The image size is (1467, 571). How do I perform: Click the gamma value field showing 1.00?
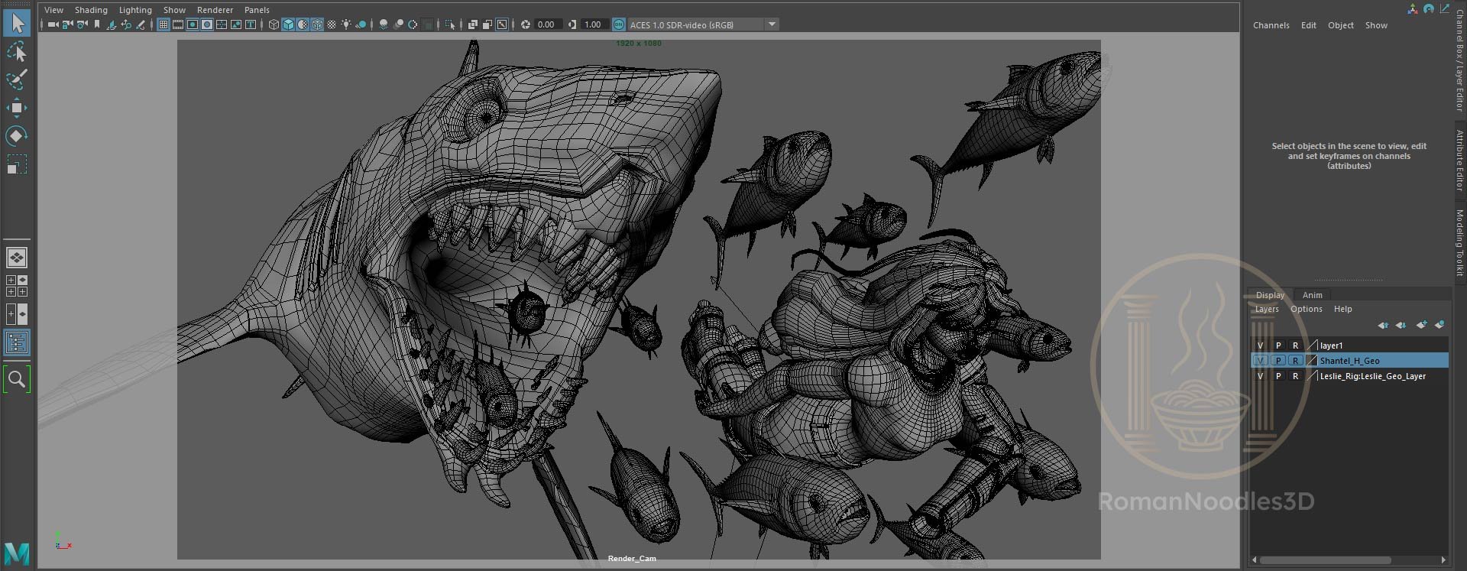pyautogui.click(x=593, y=24)
